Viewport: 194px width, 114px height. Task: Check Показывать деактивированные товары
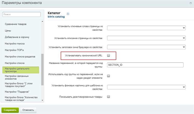point(108,97)
